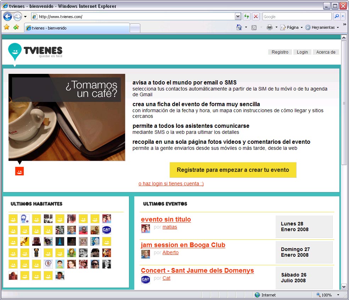Screen dimensions: 349x300
Task: Click Bender robot avatar in habitantes grid
Action: (95, 241)
